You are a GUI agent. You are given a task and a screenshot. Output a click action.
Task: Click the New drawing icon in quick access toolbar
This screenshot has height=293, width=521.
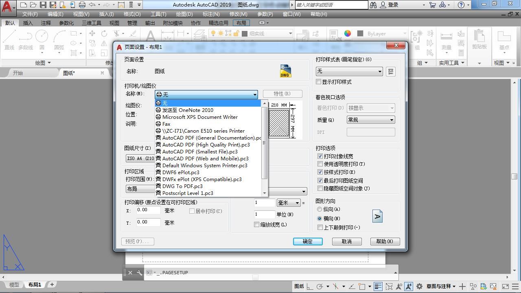click(x=23, y=5)
